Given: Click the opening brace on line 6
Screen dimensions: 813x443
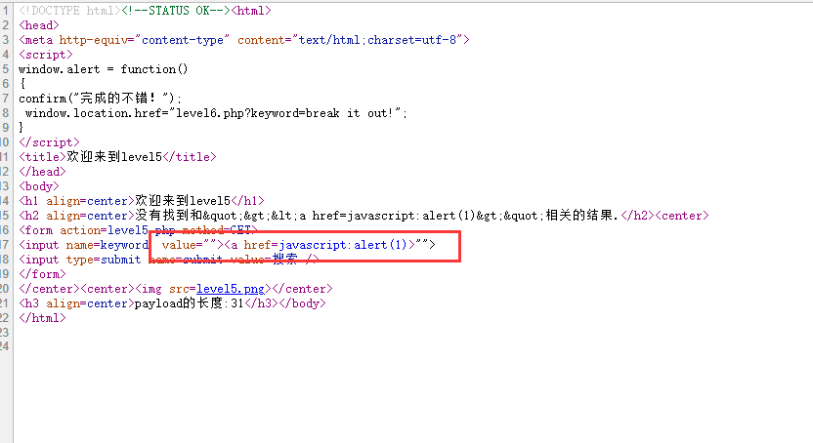Looking at the screenshot, I should click(22, 83).
